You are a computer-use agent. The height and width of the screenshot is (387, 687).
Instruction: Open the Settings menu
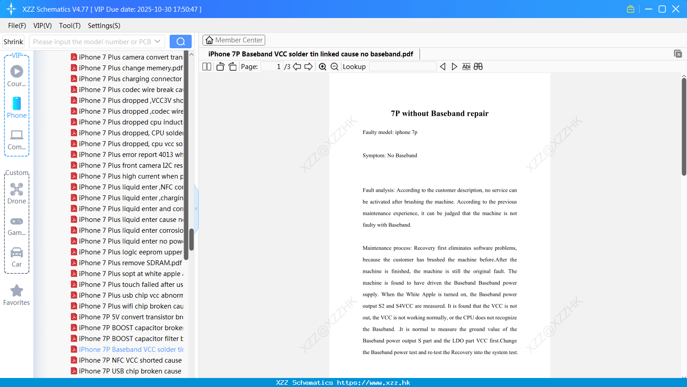pyautogui.click(x=104, y=26)
